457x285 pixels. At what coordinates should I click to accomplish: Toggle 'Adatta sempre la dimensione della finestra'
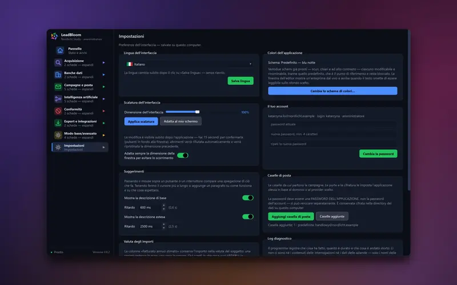[183, 156]
